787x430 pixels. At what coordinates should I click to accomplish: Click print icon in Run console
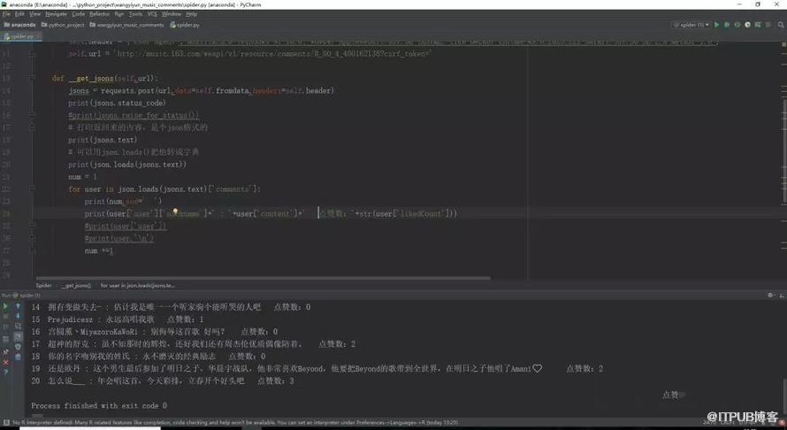[x=18, y=347]
